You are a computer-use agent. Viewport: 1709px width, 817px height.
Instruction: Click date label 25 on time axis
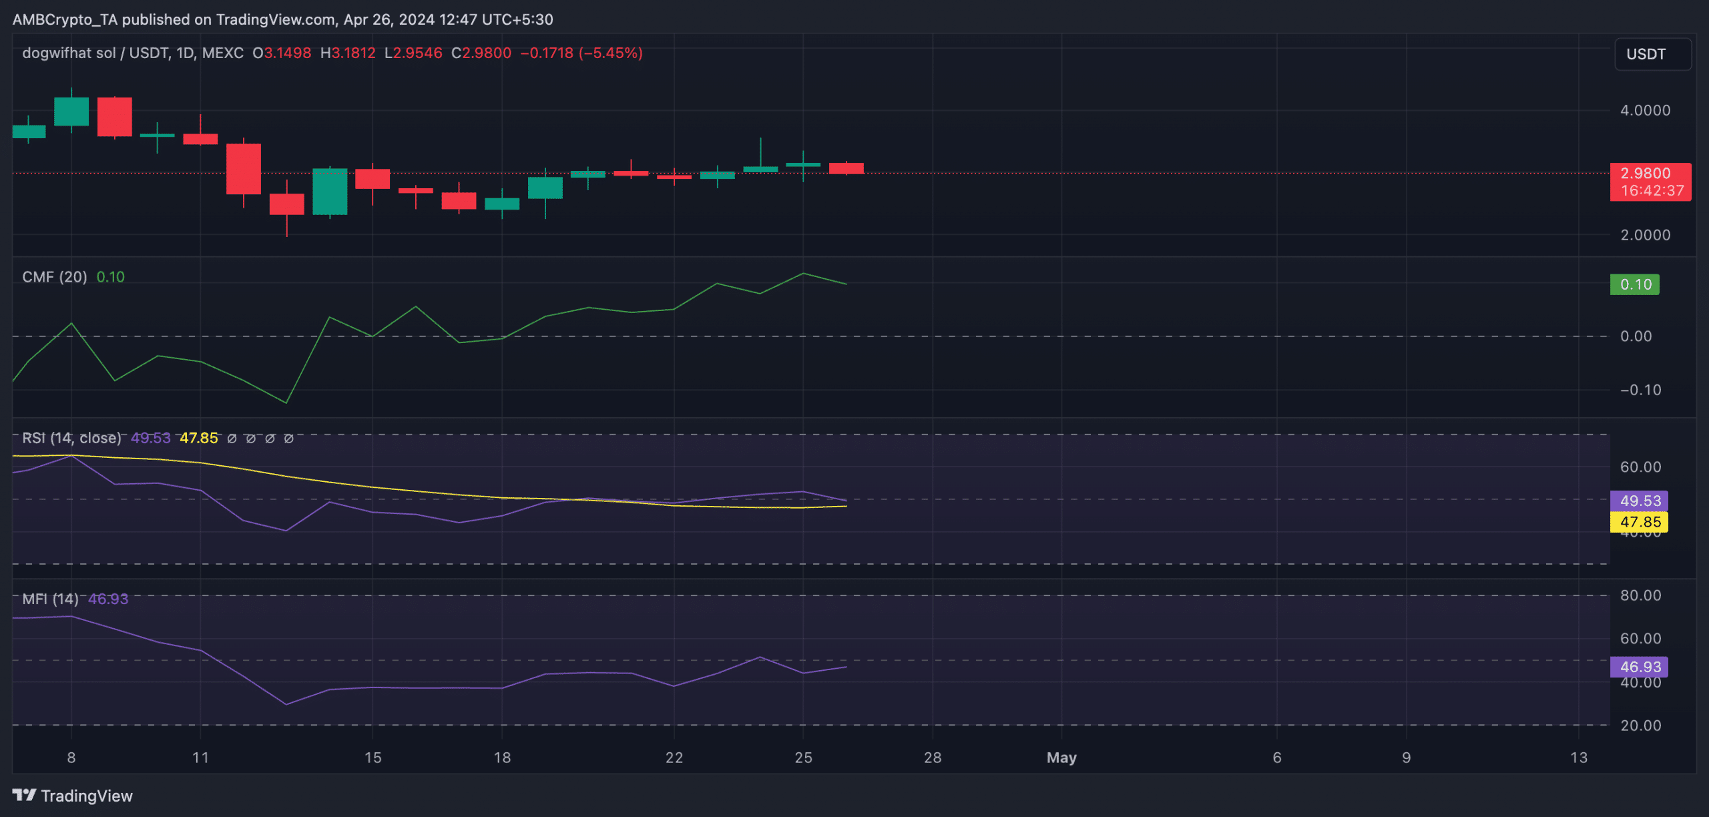click(804, 758)
